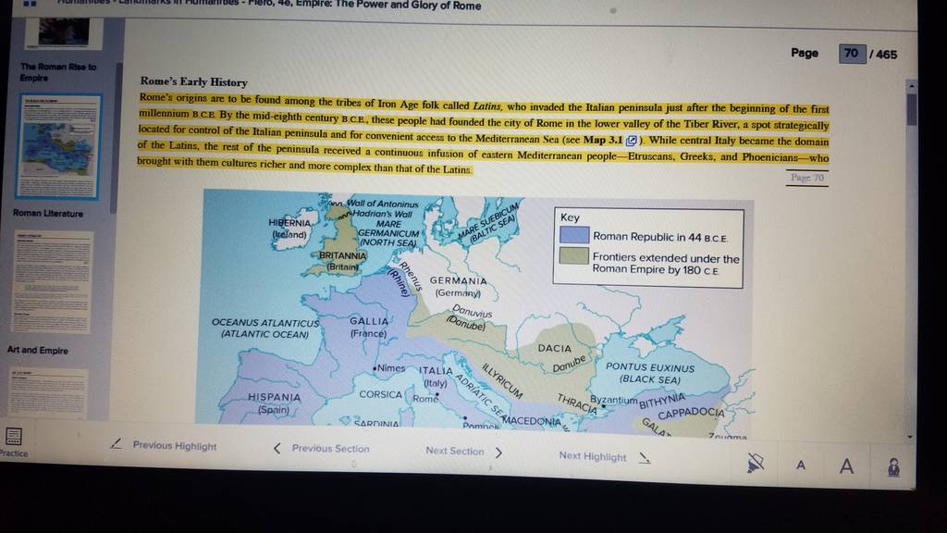Select the top partially visible sidebar thumbnail
The height and width of the screenshot is (533, 947).
[64, 33]
